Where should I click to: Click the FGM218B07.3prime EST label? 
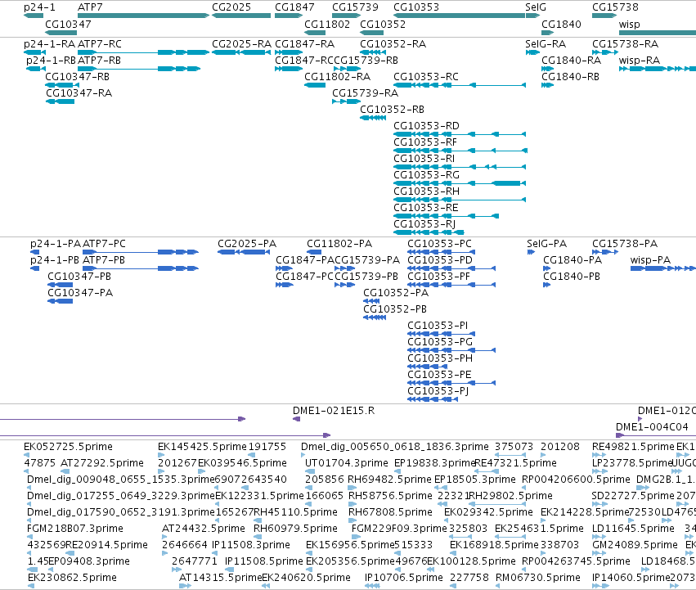(75, 529)
